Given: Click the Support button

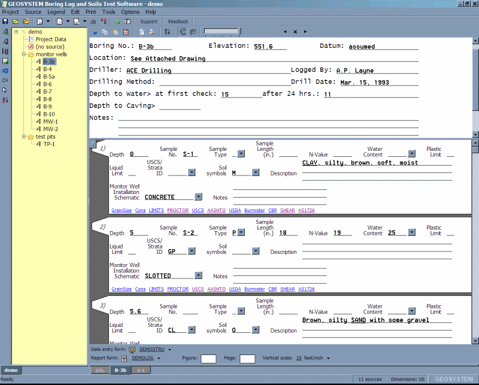Looking at the screenshot, I should [148, 22].
